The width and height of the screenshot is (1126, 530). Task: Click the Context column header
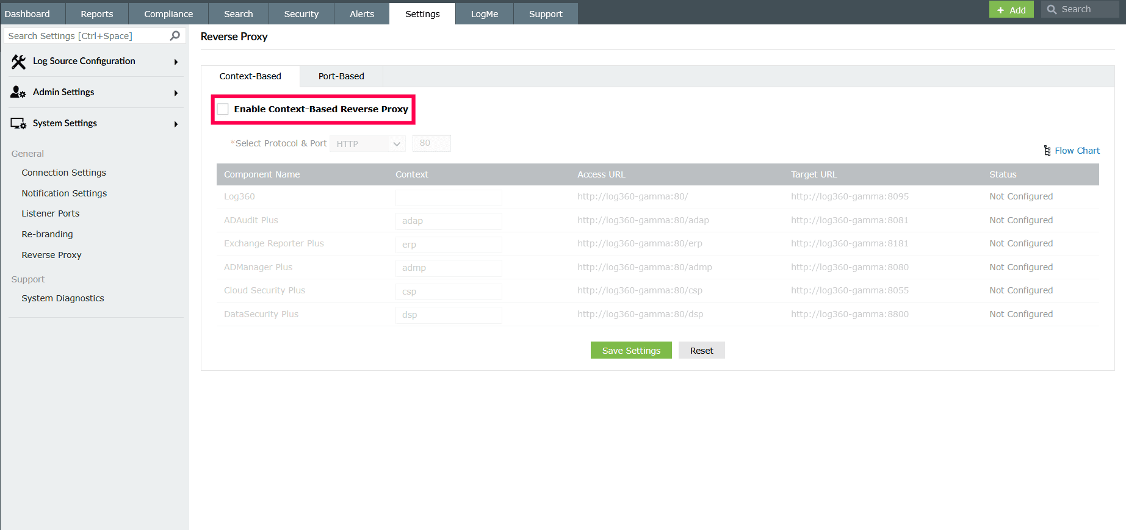(x=412, y=174)
